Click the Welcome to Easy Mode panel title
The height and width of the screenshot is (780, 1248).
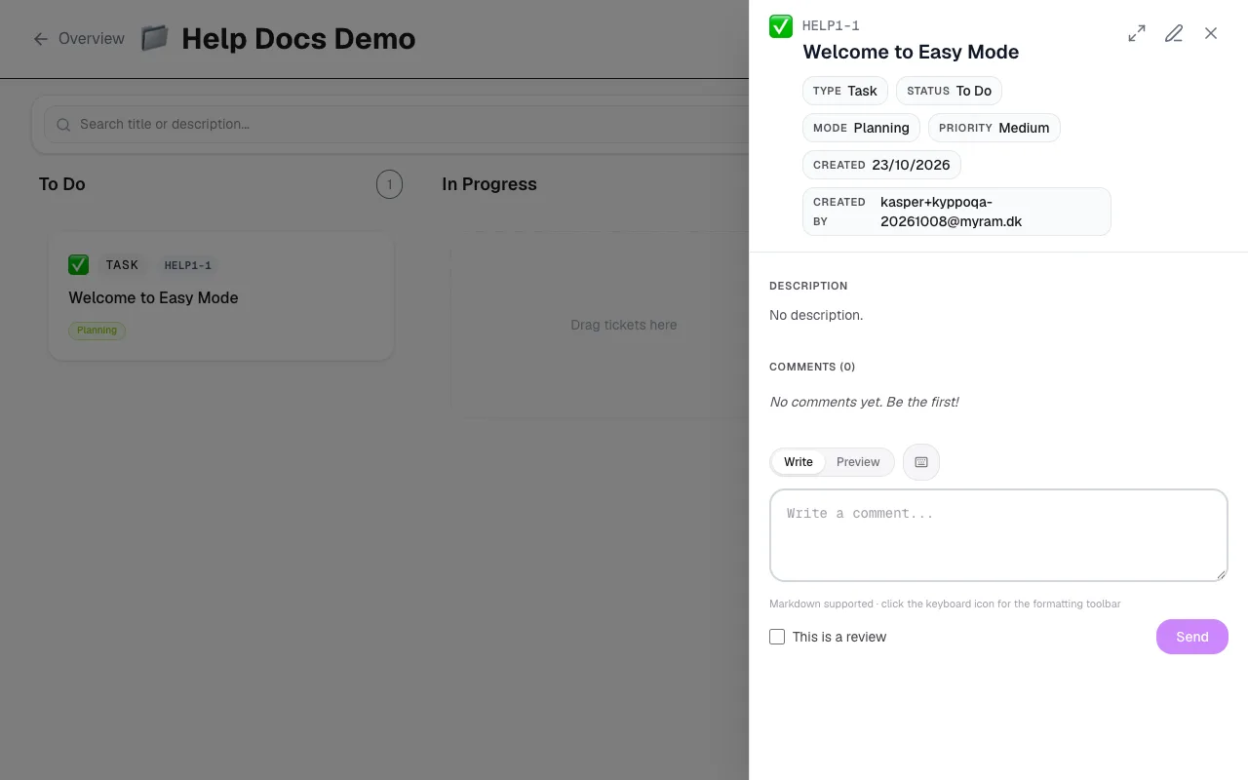coord(911,53)
